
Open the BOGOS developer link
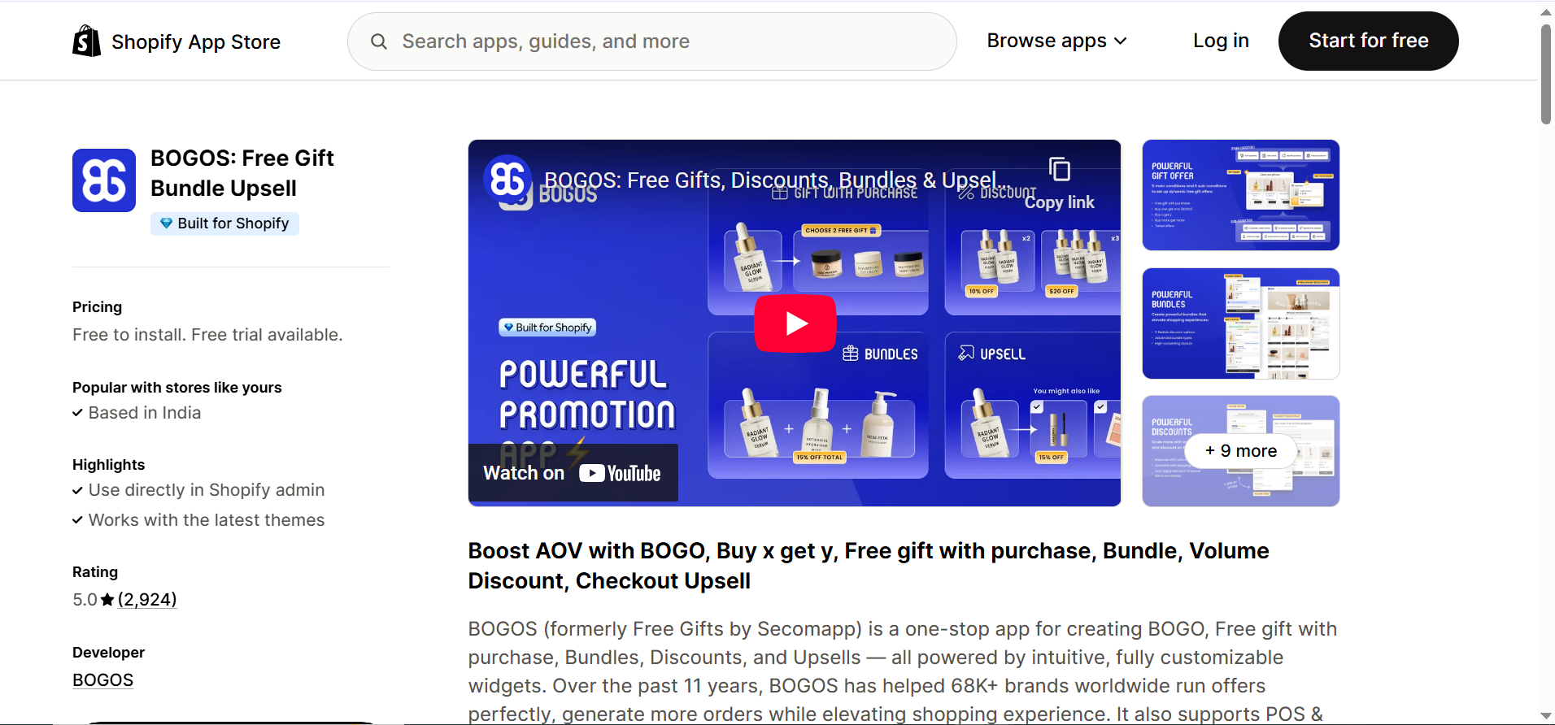[102, 680]
